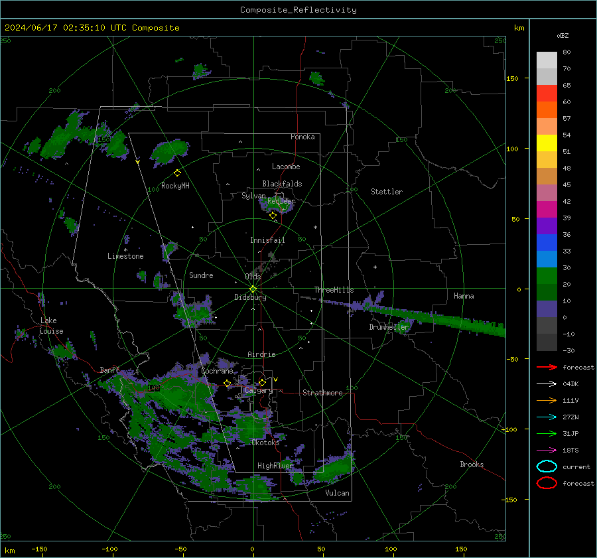Click the Brooks town label
597x558 pixels.
[472, 464]
